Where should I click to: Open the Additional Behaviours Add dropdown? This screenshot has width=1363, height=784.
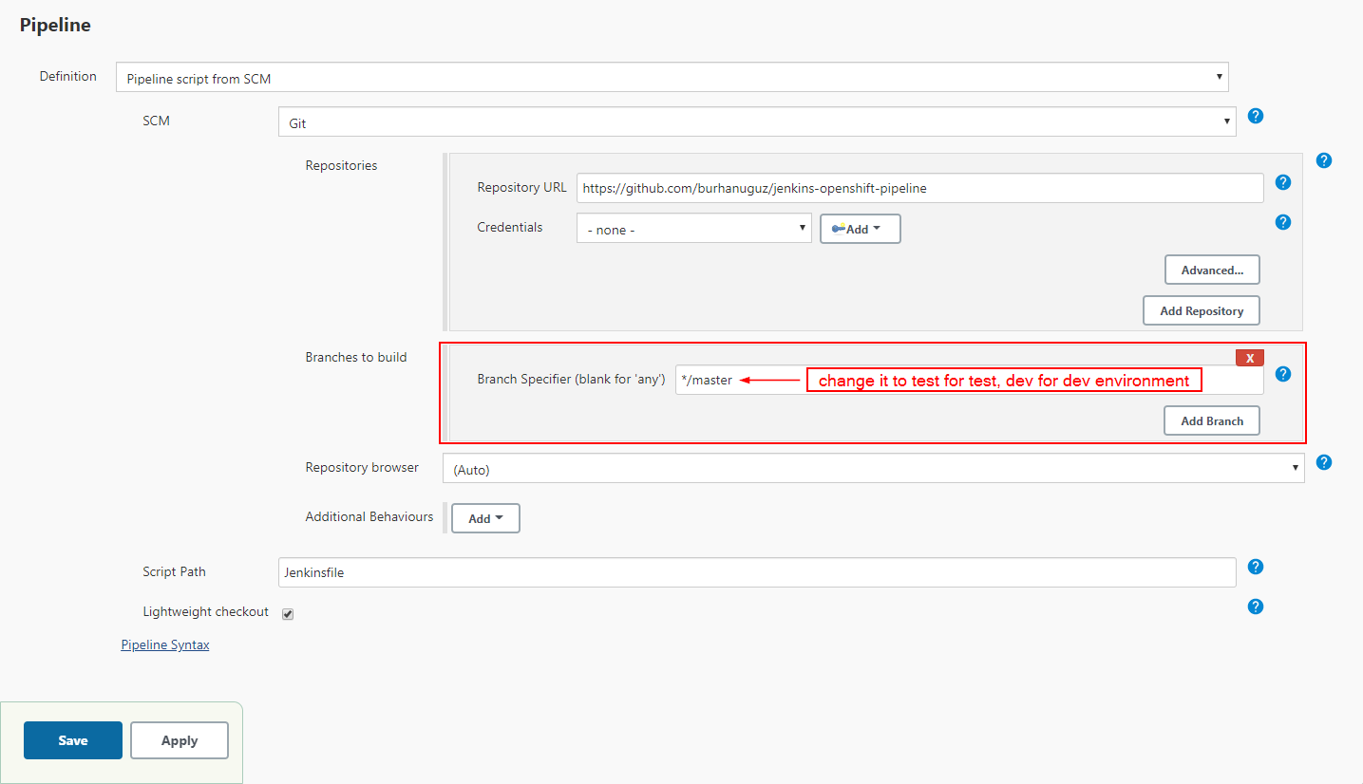tap(485, 518)
